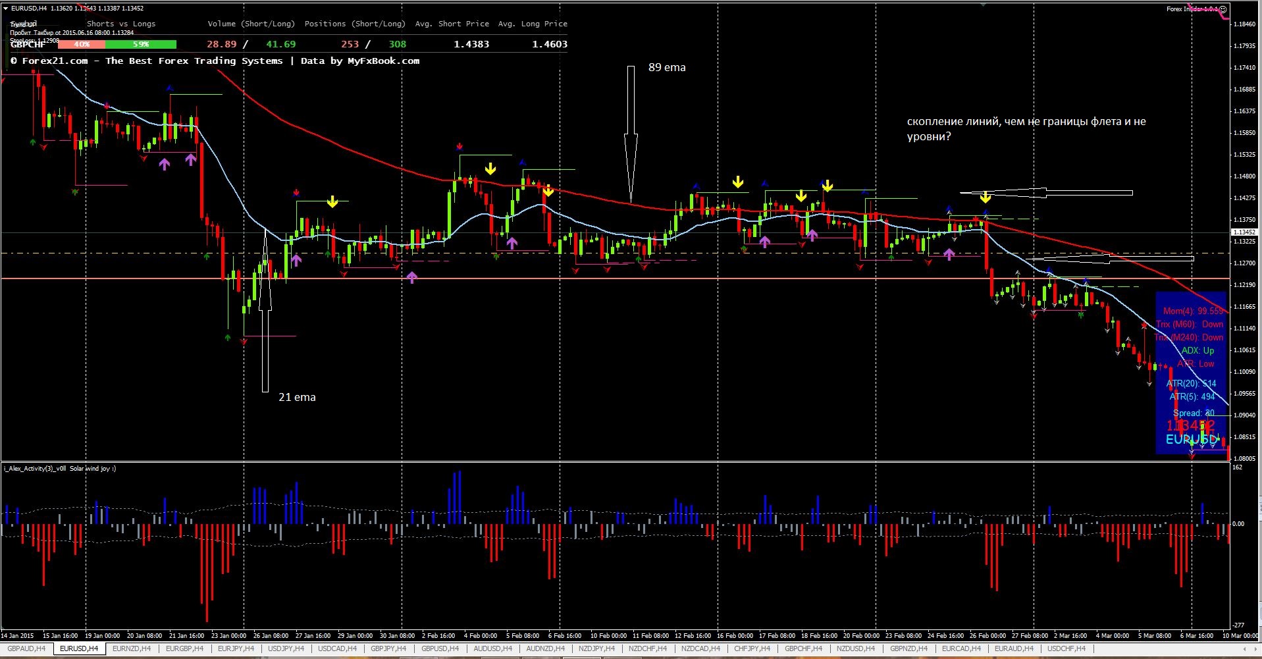Viewport: 1262px width, 659px height.
Task: Open the EURJPY,H4 chart tab
Action: click(x=236, y=649)
